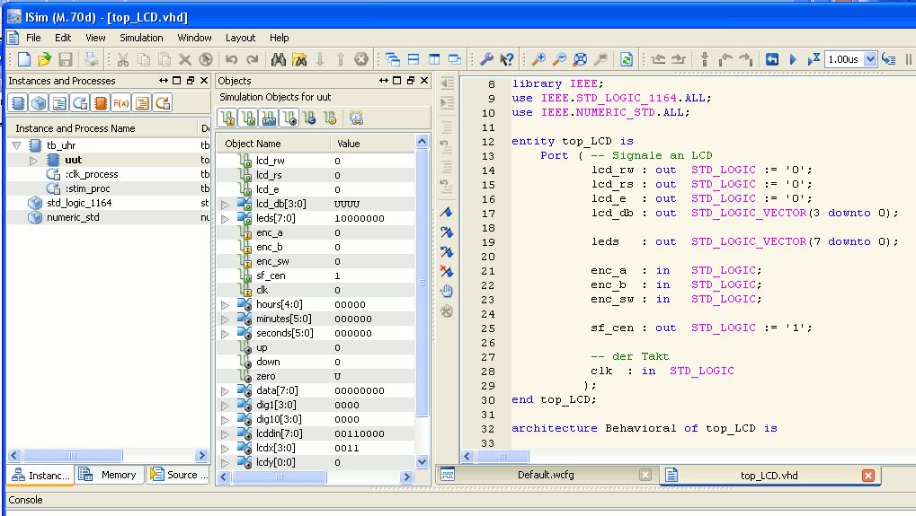
Task: Toggle bidirectional I/O ports filter in Objects
Action: coord(269,118)
